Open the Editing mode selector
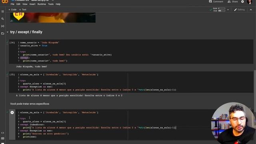 coord(239,10)
